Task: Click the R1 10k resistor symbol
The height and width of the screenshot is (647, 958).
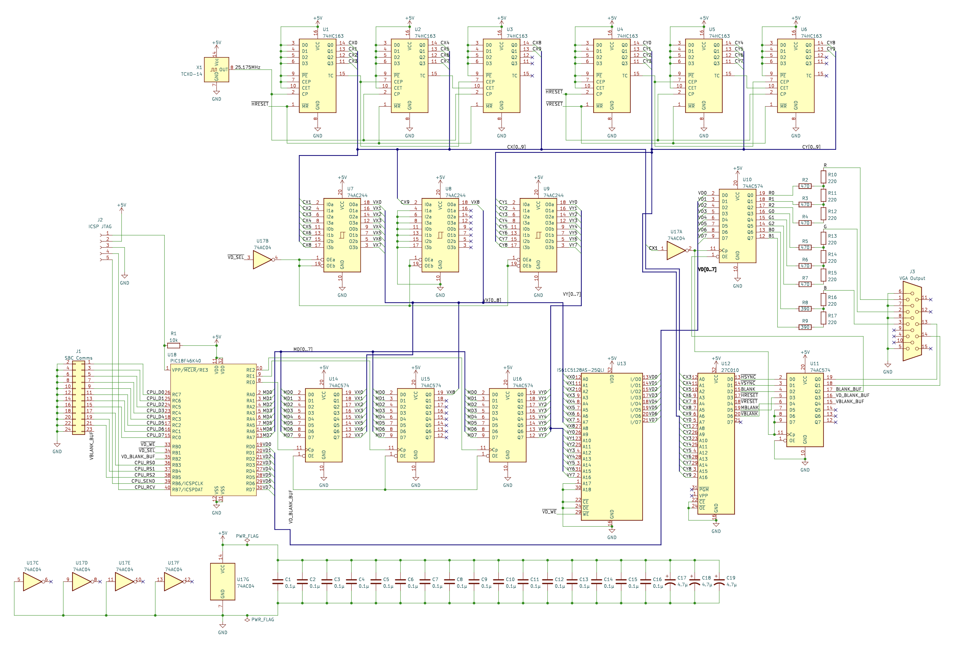Action: pyautogui.click(x=174, y=345)
